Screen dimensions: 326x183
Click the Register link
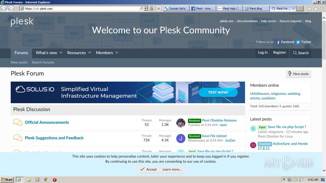click(279, 52)
